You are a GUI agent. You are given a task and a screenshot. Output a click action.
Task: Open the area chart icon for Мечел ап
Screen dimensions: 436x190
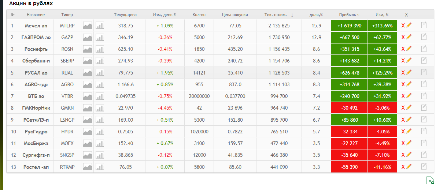click(x=87, y=26)
